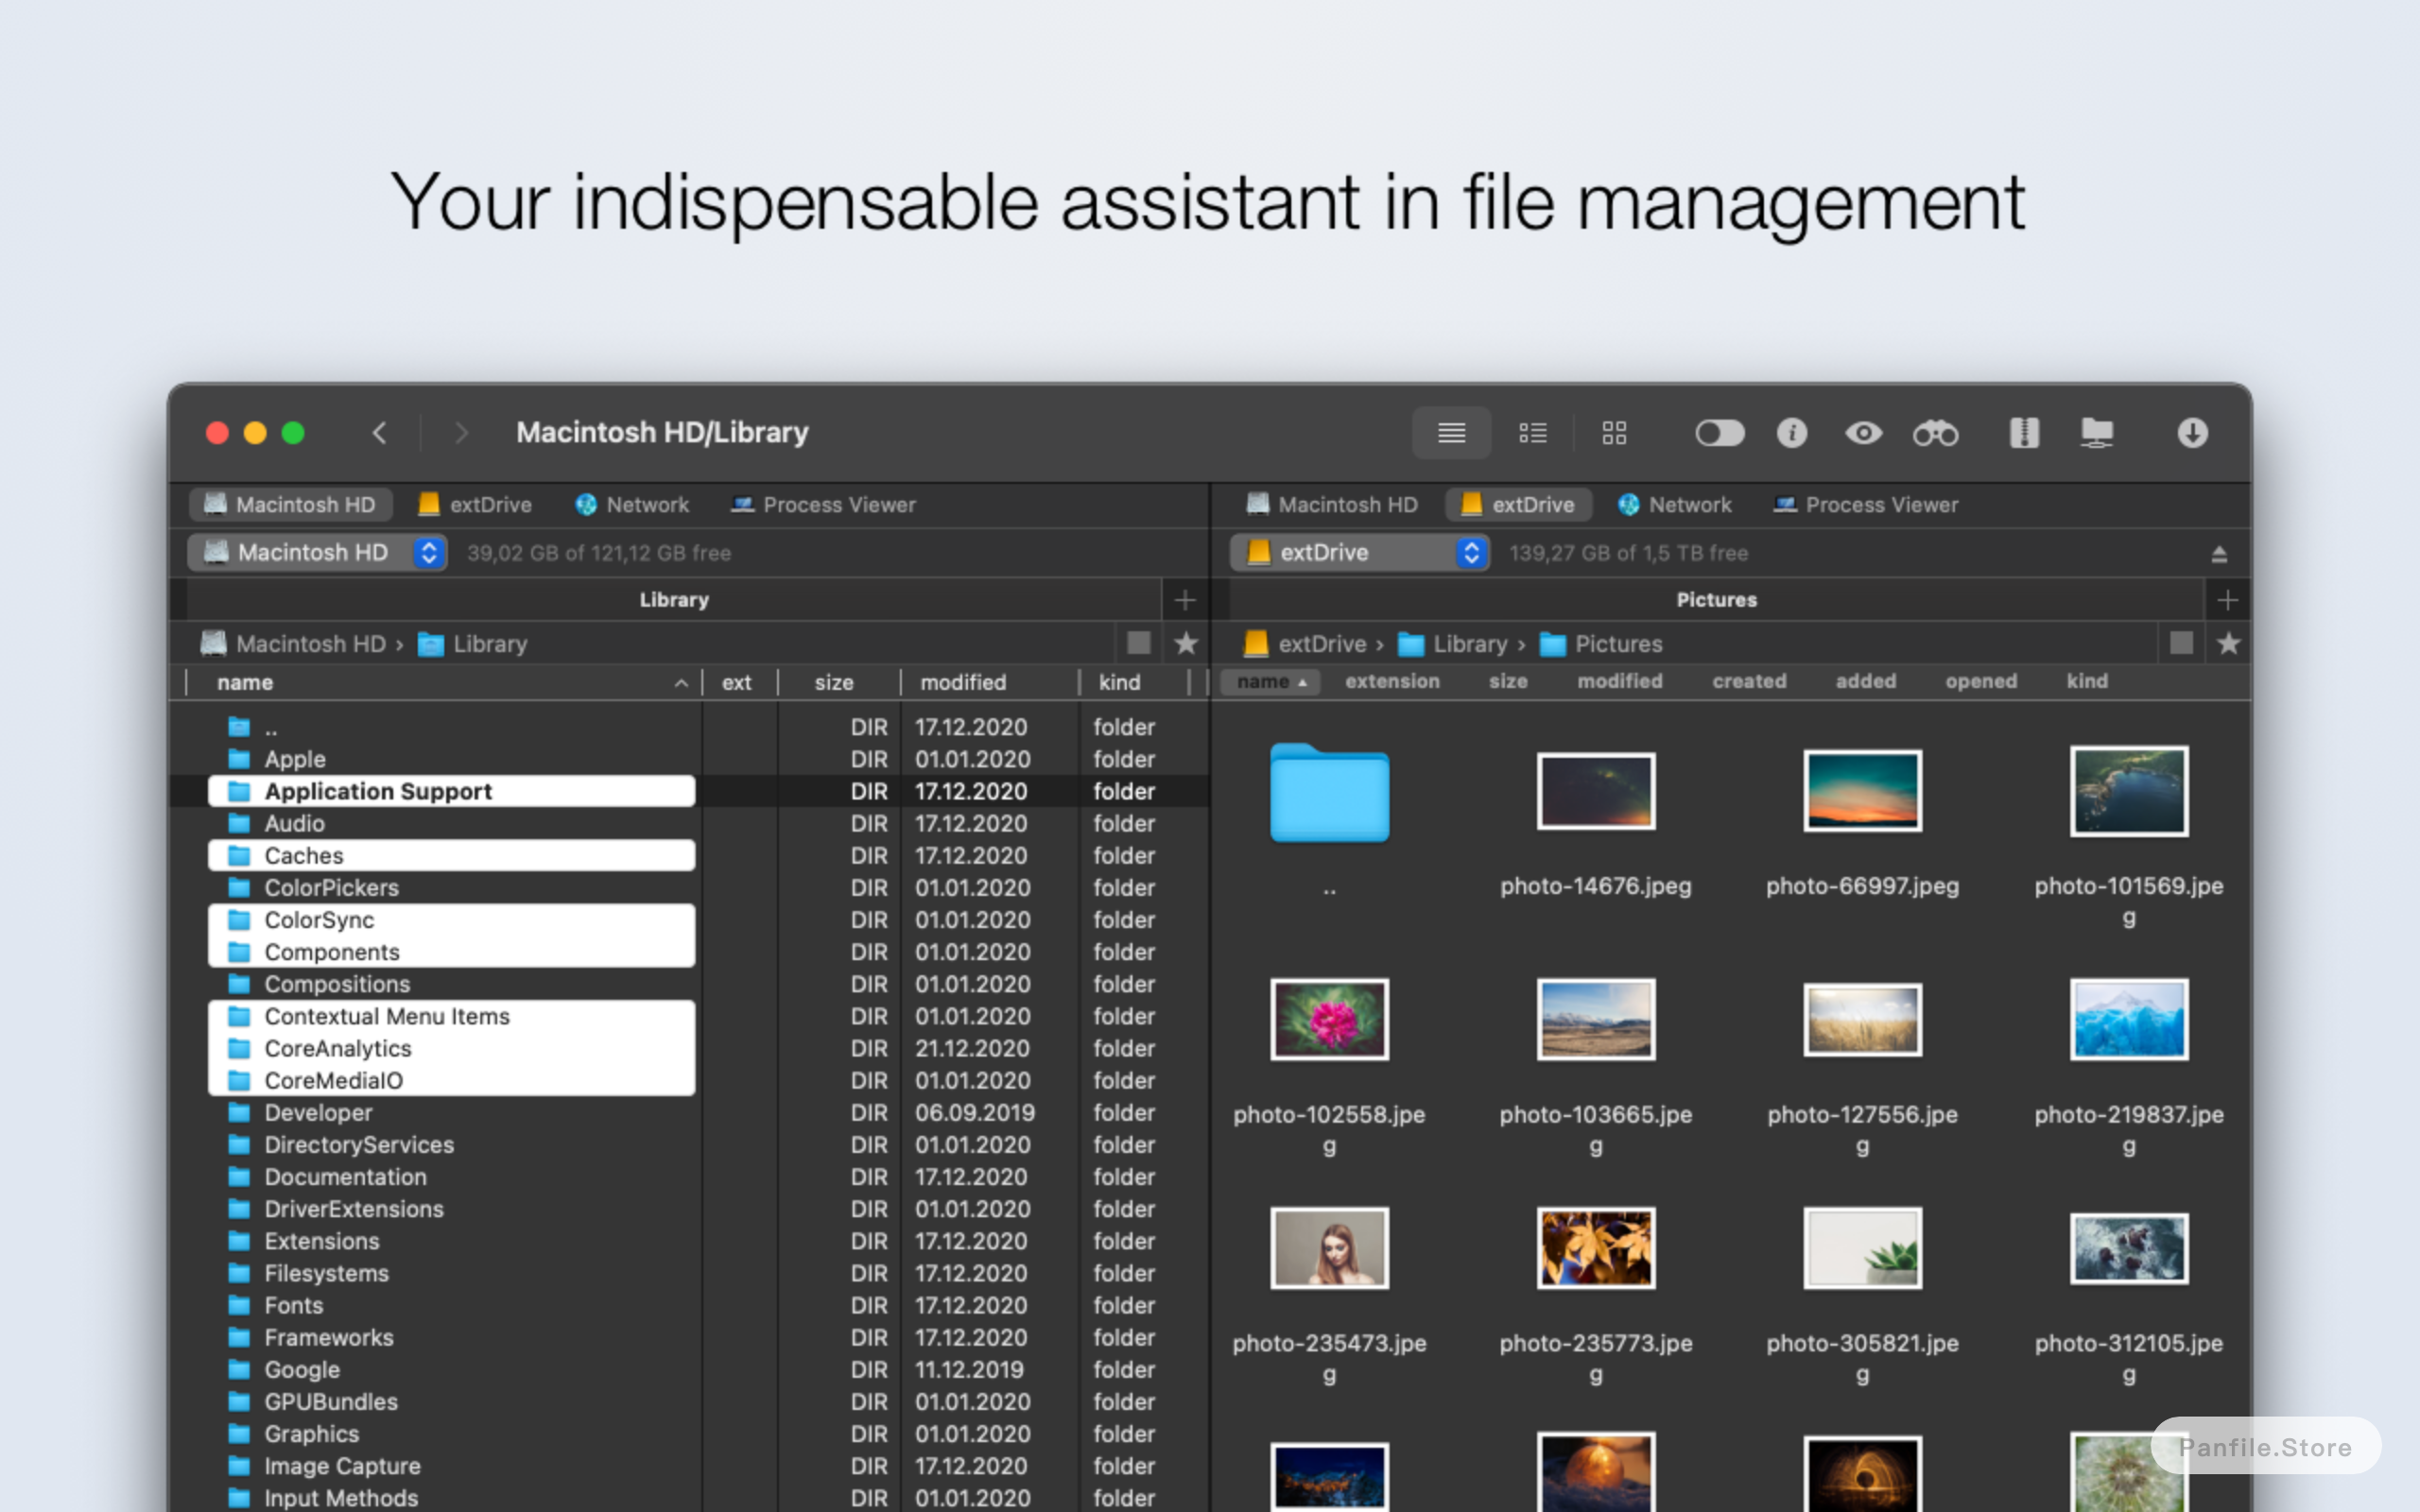Click the Add new tab button left pane
Image resolution: width=2420 pixels, height=1512 pixels.
1184,599
